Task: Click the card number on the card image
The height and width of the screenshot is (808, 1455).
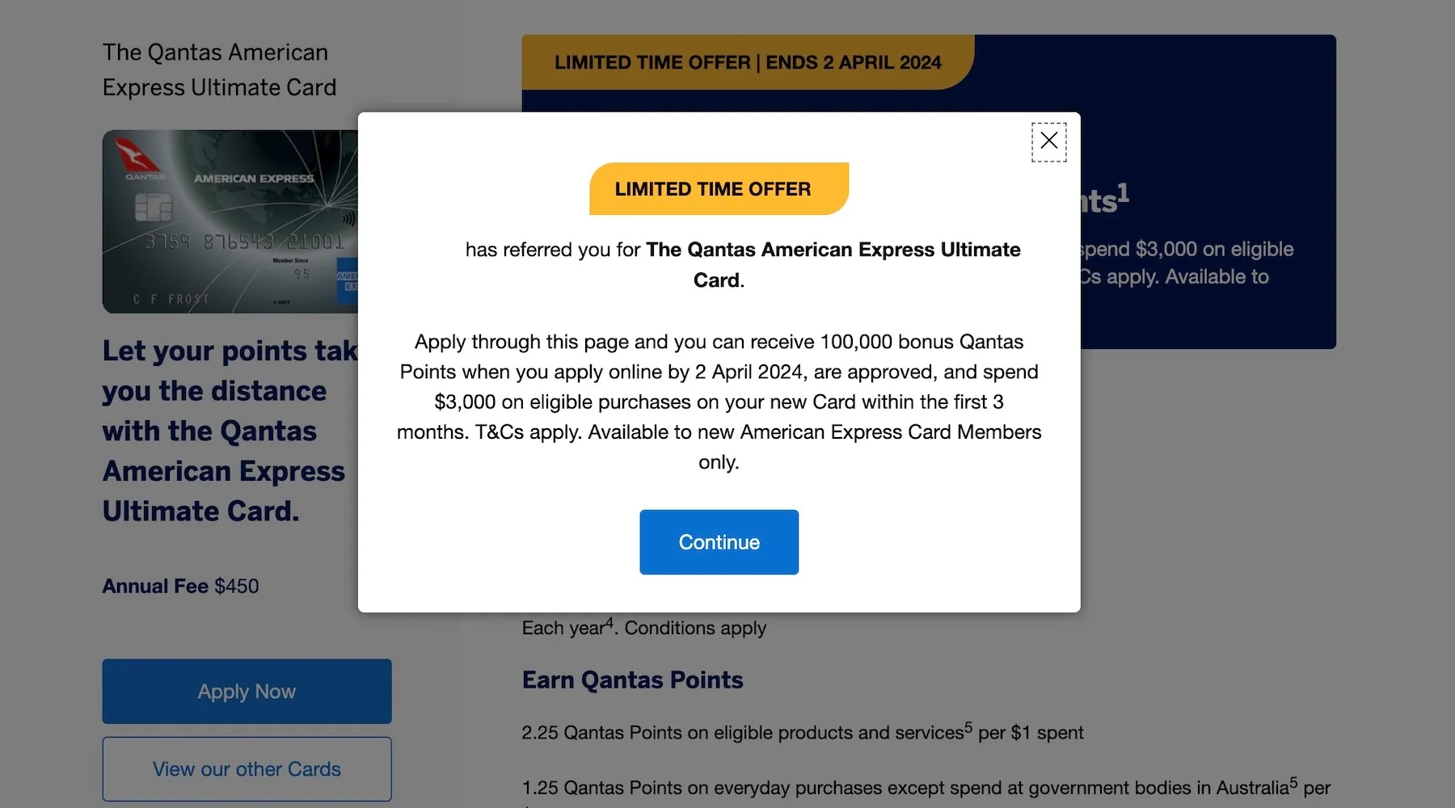Action: pos(244,242)
